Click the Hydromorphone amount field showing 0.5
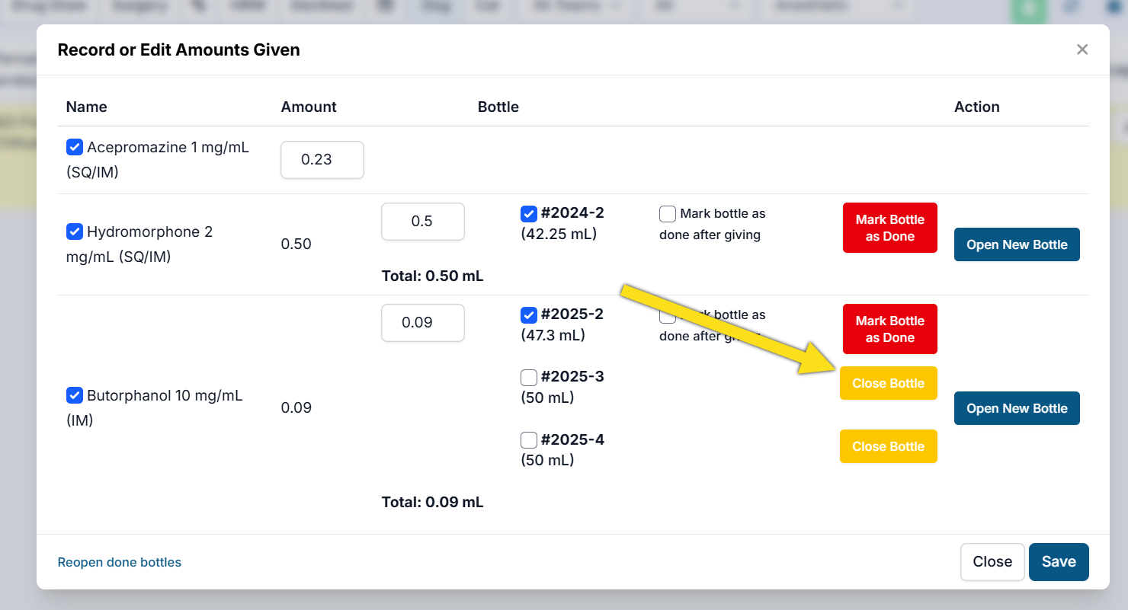Image resolution: width=1128 pixels, height=610 pixels. pyautogui.click(x=422, y=222)
